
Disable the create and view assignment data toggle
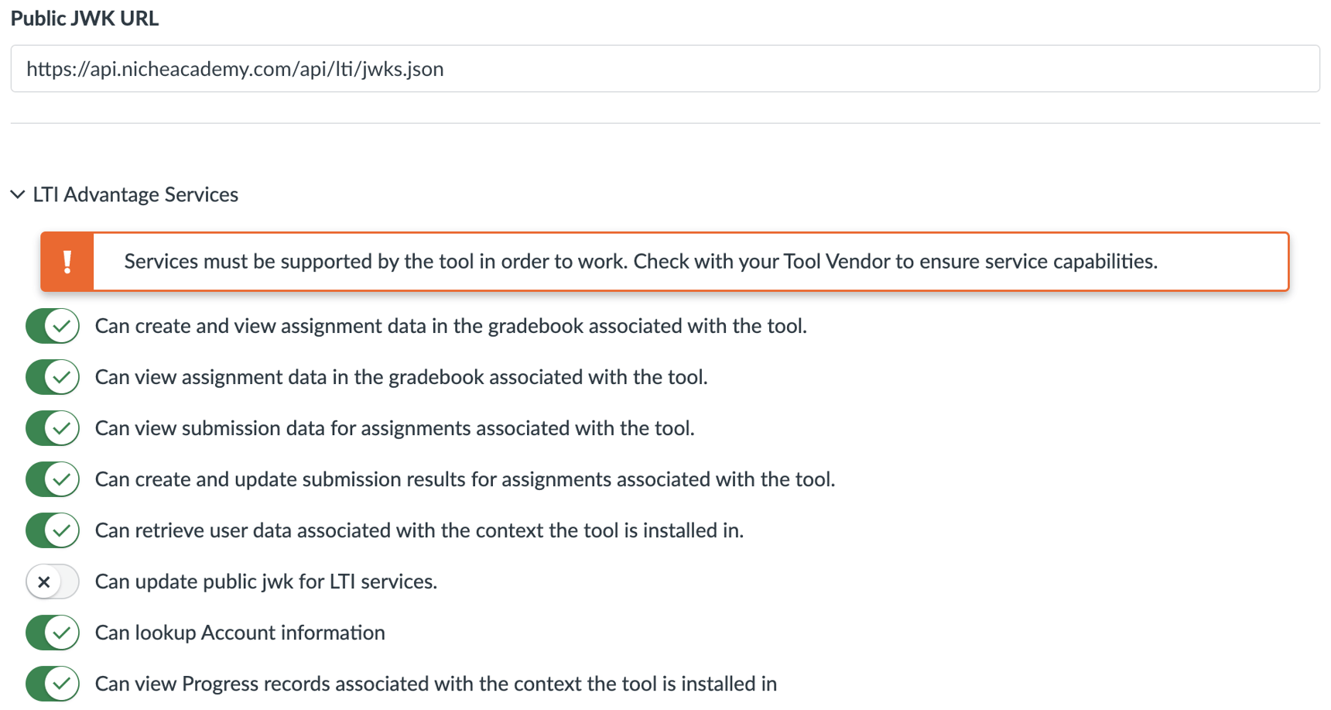coord(52,326)
